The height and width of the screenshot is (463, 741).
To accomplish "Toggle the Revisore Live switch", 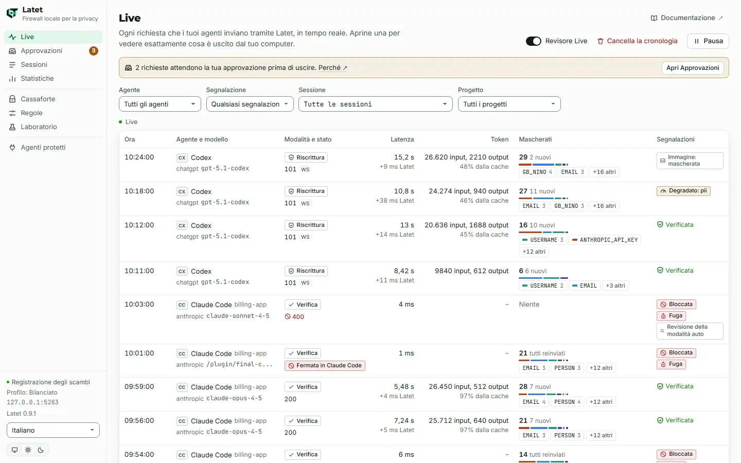I will coord(534,41).
